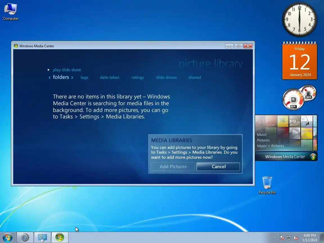Viewport: 324px width, 243px height.
Task: Click the picture library heading
Action: pyautogui.click(x=211, y=64)
